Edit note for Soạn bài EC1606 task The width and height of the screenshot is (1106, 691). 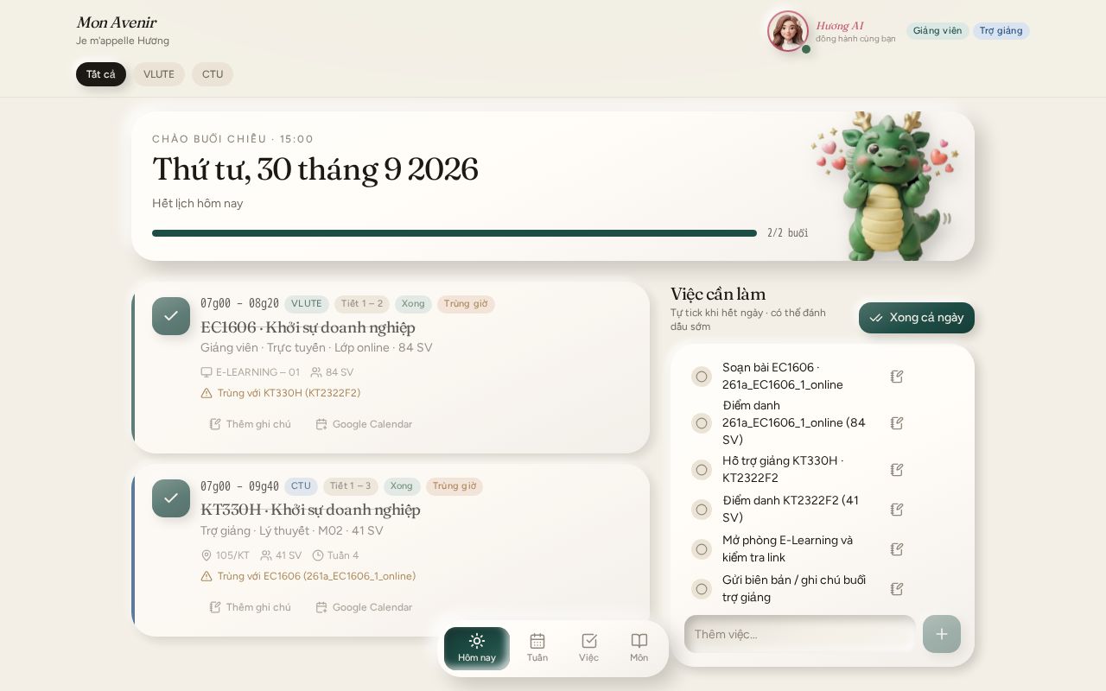click(x=897, y=377)
